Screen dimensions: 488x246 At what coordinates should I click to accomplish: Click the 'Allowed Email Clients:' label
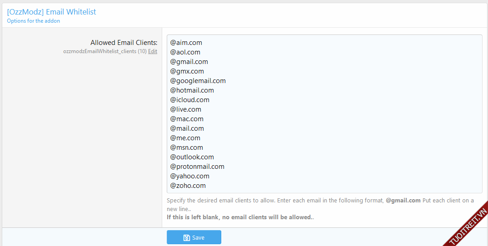tap(124, 43)
